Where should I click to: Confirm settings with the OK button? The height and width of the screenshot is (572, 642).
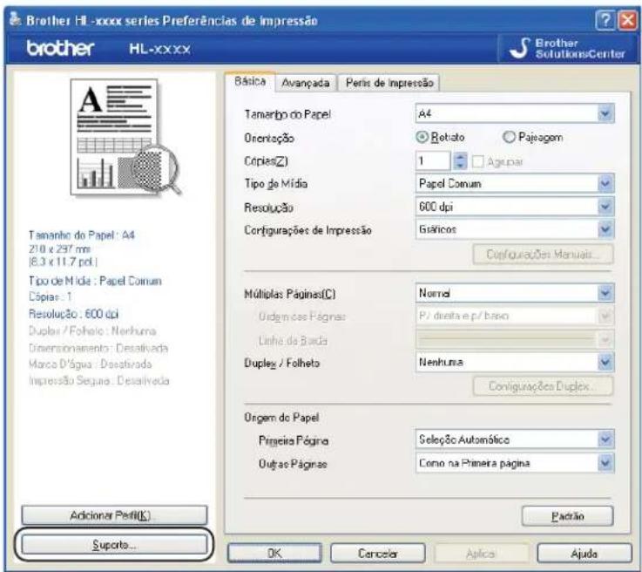pyautogui.click(x=274, y=554)
